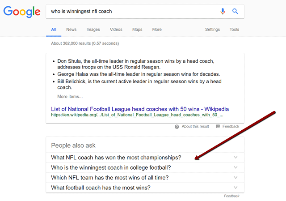Switch to the Images tab
The width and height of the screenshot is (286, 201).
[93, 30]
